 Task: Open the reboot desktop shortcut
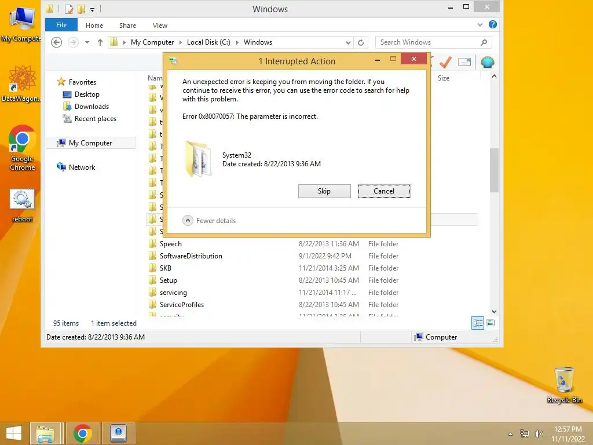22,206
